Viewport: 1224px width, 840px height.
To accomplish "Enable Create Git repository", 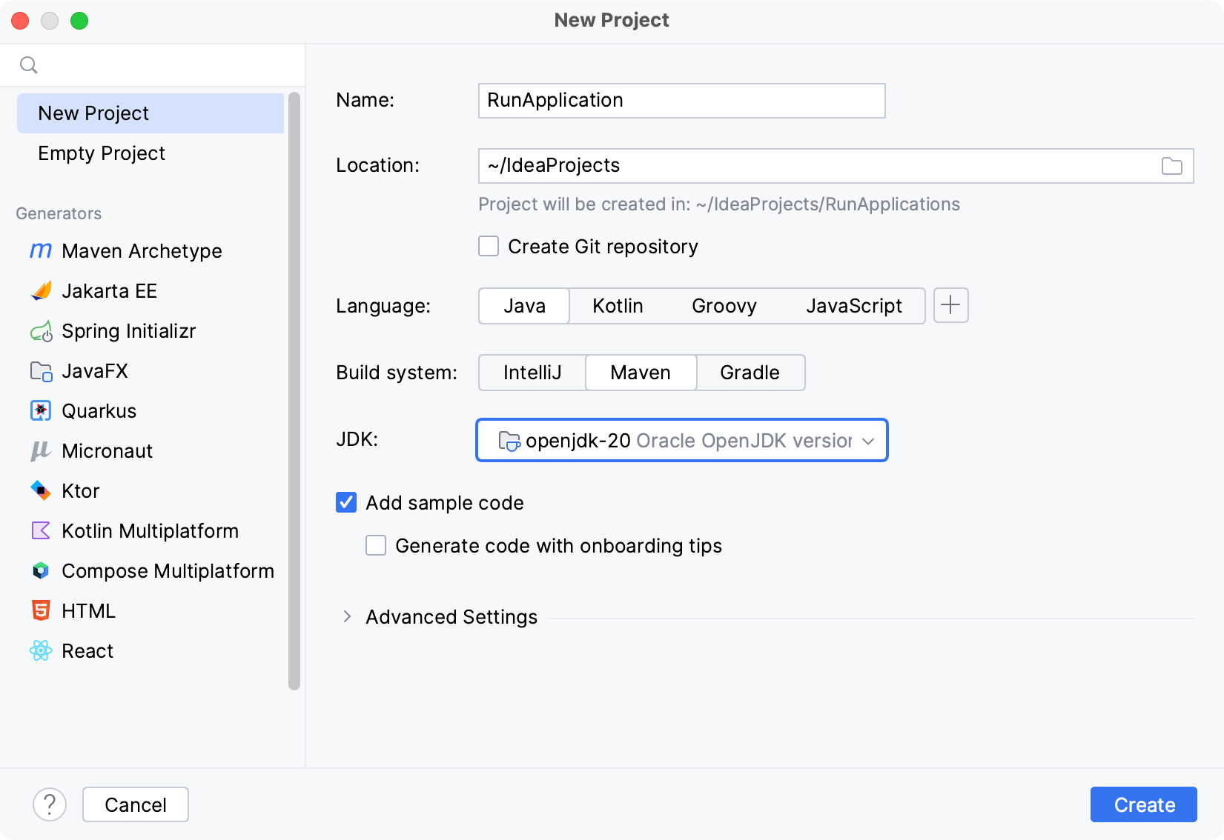I will point(489,246).
